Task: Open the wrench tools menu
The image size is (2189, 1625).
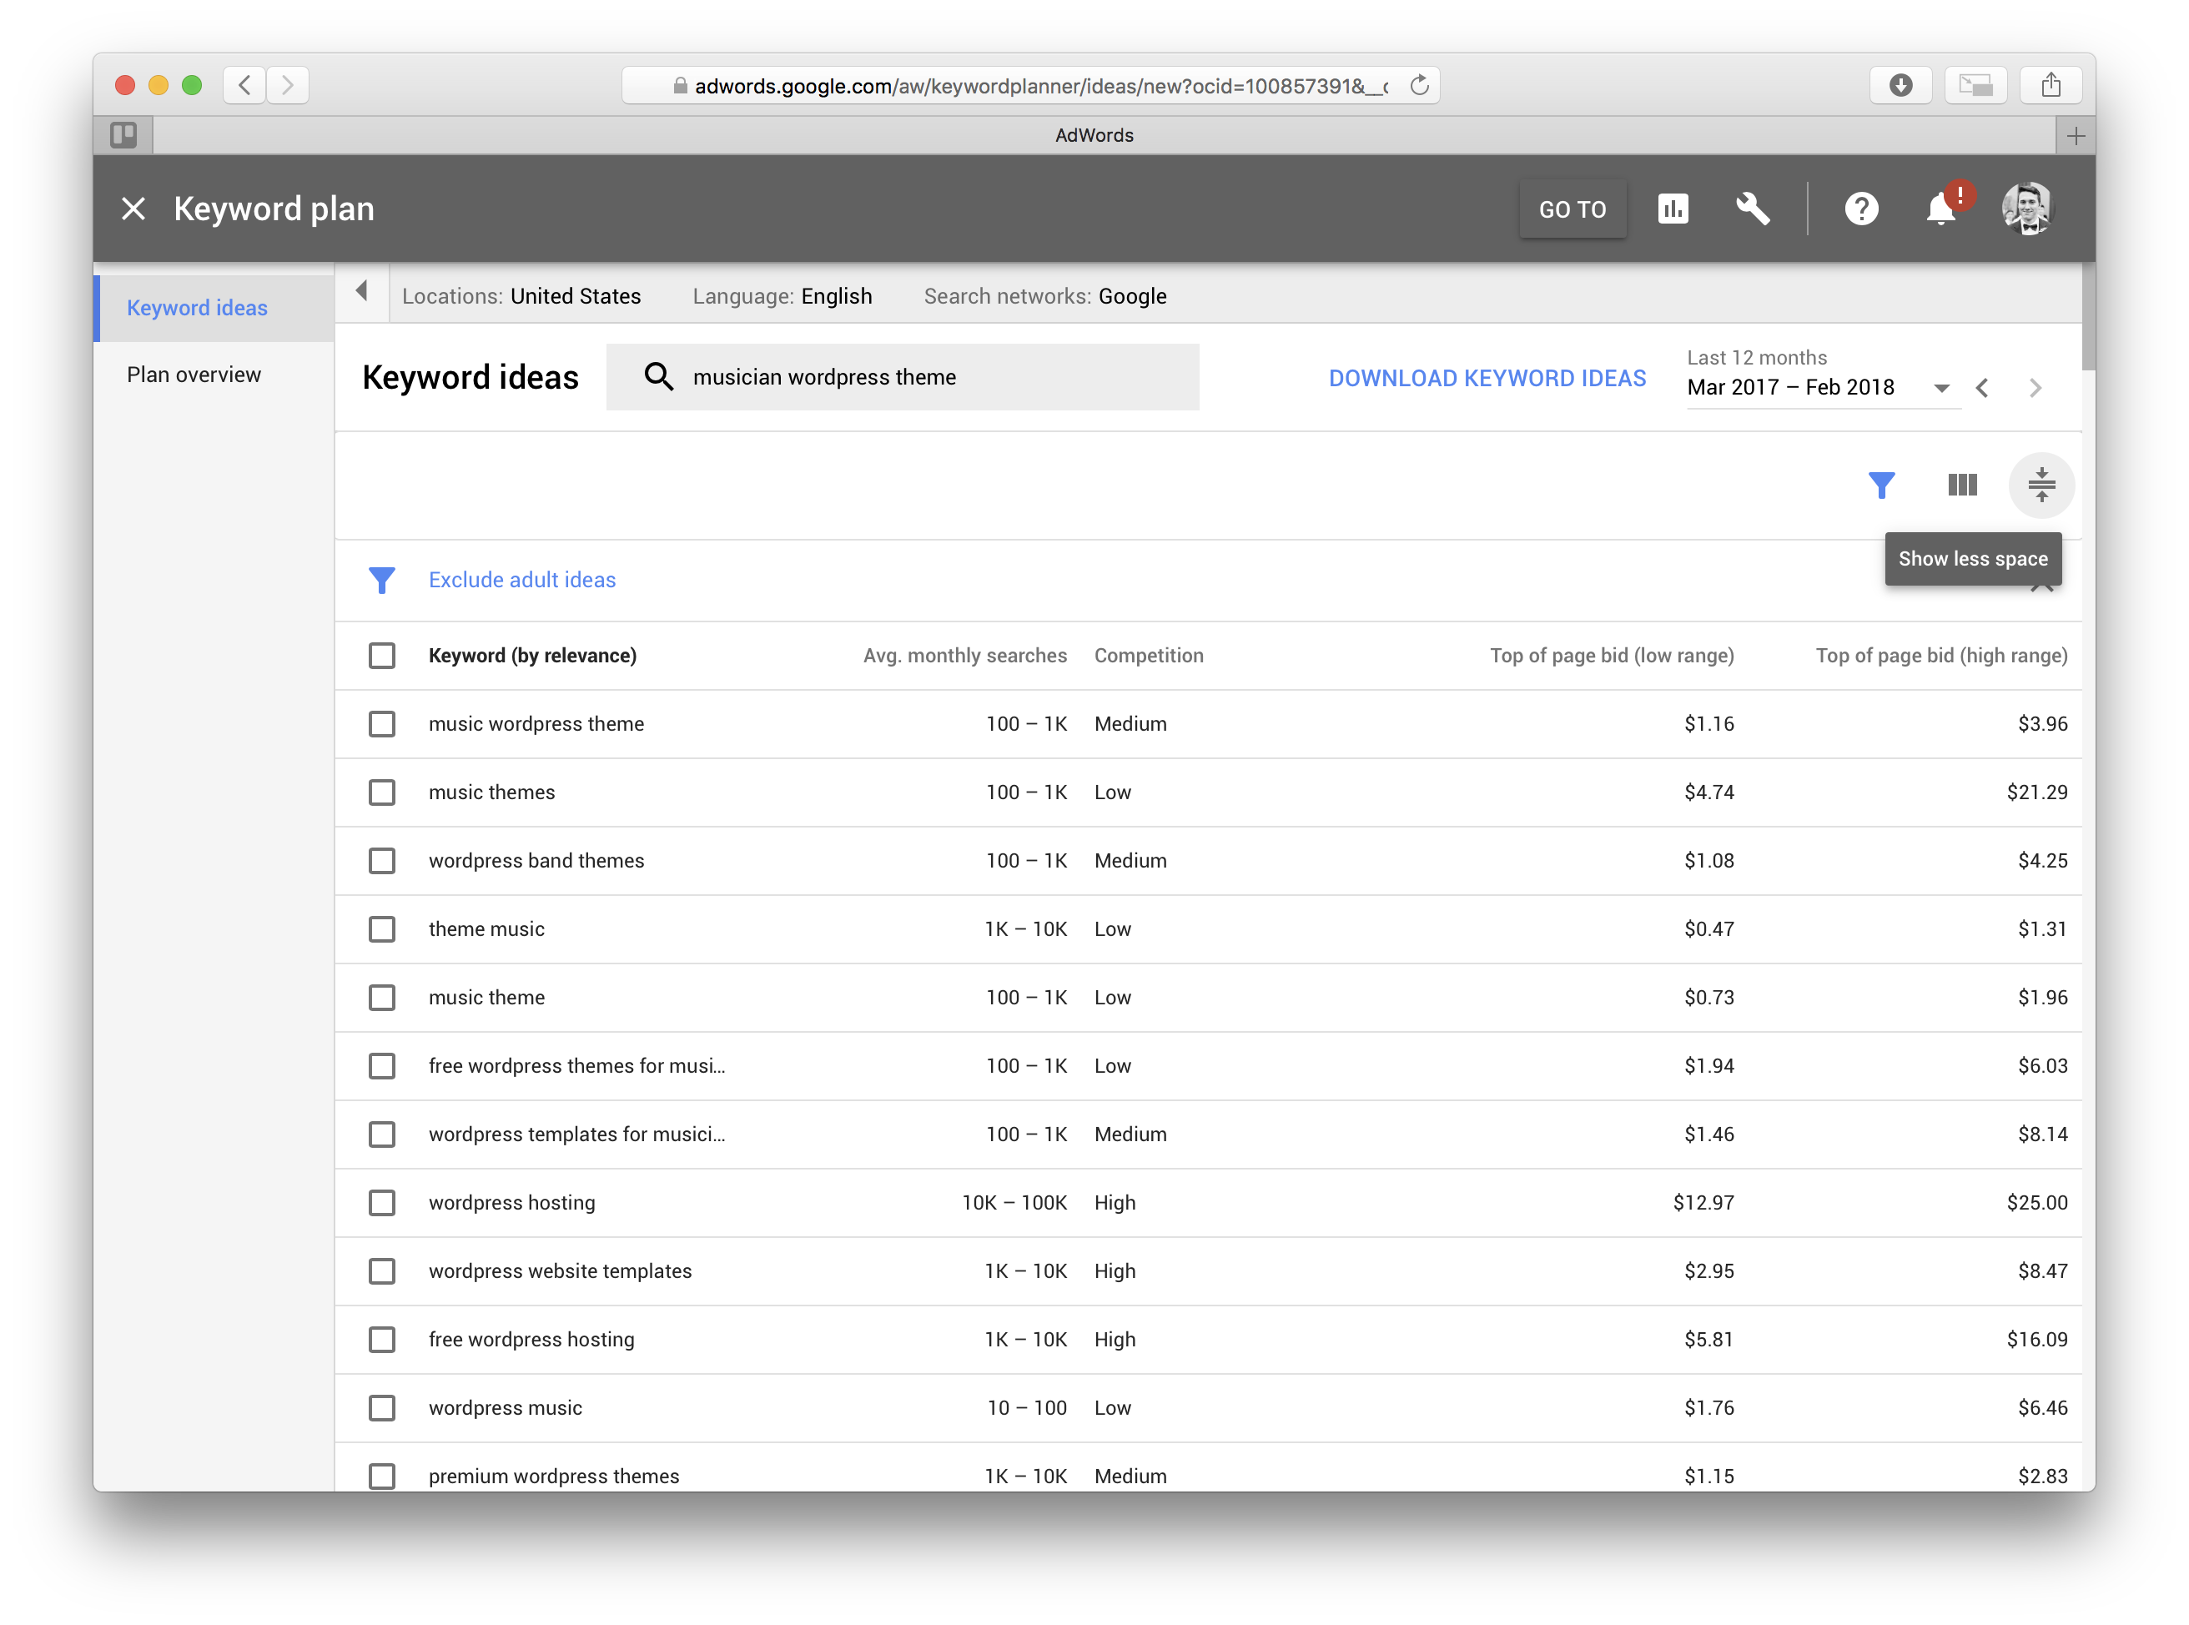Action: [1752, 209]
